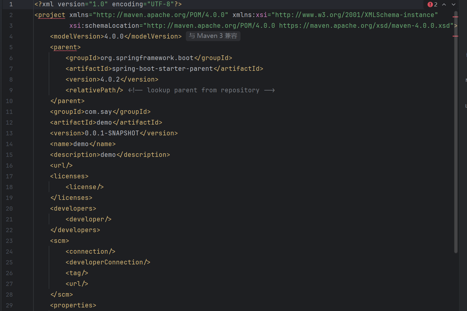Click line number 10 in the gutter
The image size is (467, 311).
pos(9,101)
